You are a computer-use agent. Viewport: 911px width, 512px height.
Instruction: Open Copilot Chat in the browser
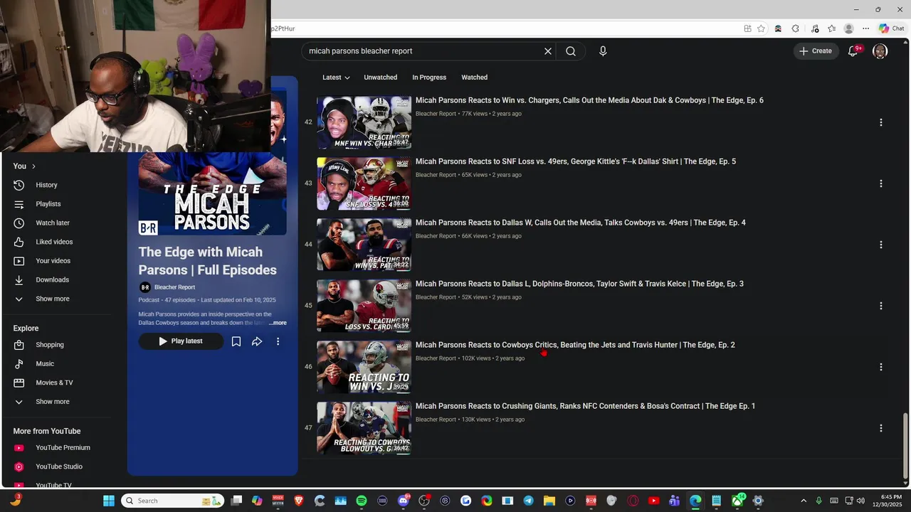[x=892, y=28]
